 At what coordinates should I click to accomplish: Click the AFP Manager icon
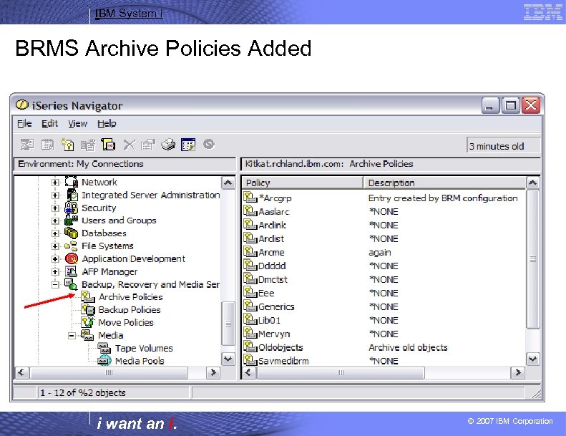(x=71, y=271)
